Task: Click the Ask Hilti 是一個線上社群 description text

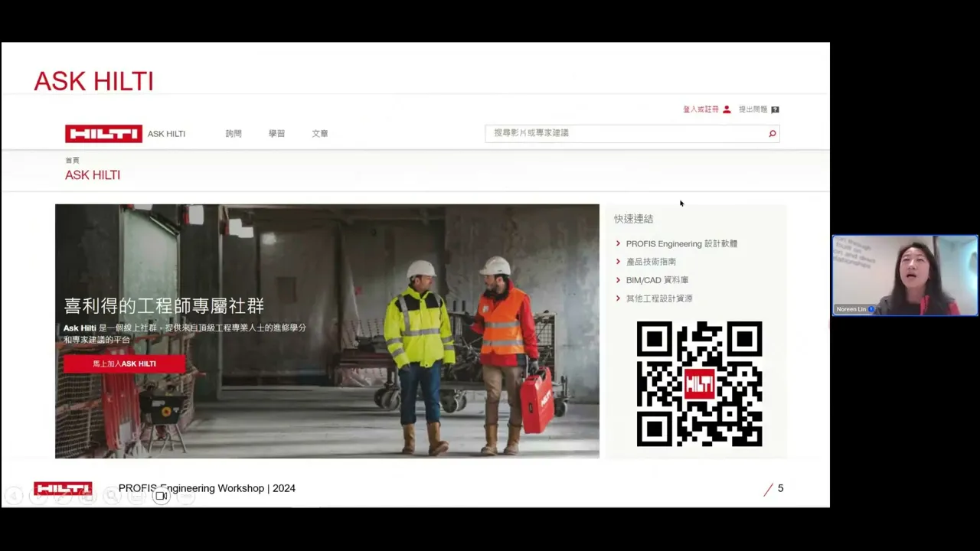Action: 185,334
